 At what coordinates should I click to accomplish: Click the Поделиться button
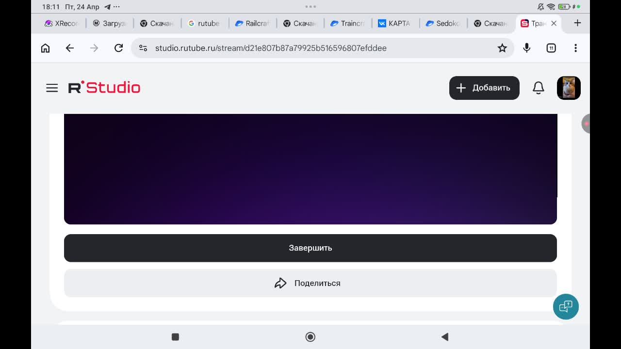[310, 283]
